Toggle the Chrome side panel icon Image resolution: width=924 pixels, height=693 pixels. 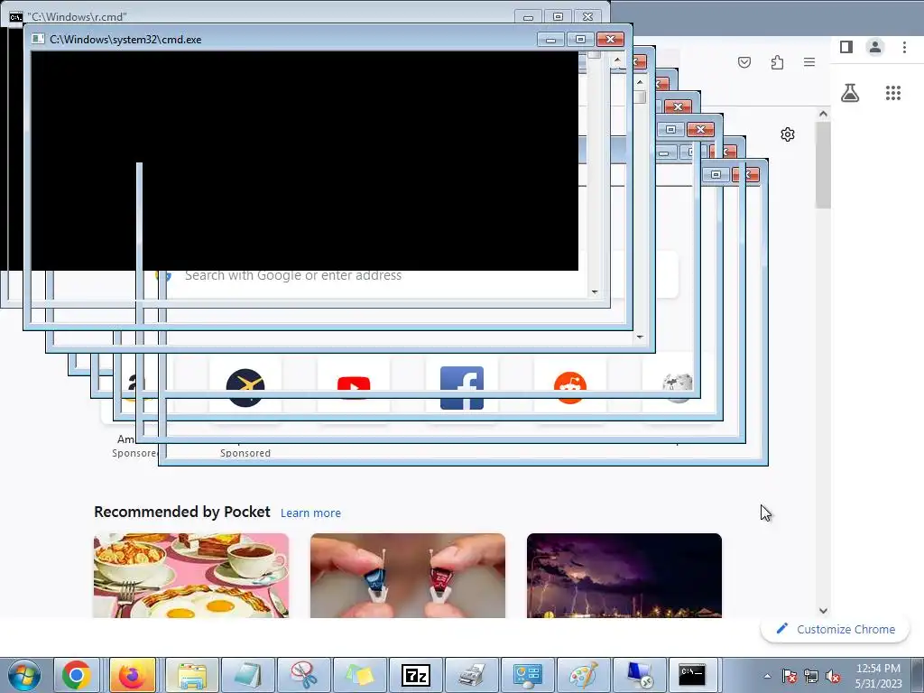(846, 47)
